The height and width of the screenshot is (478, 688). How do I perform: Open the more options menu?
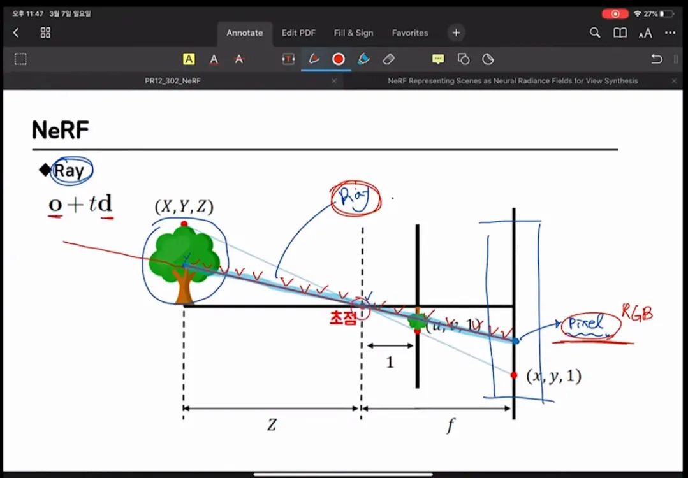pyautogui.click(x=670, y=33)
